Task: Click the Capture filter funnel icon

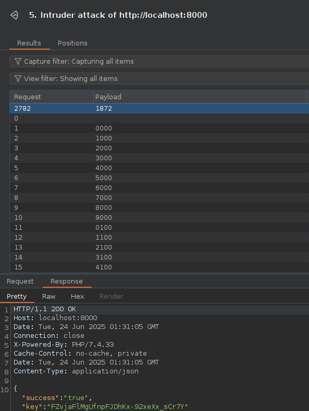Action: point(18,61)
